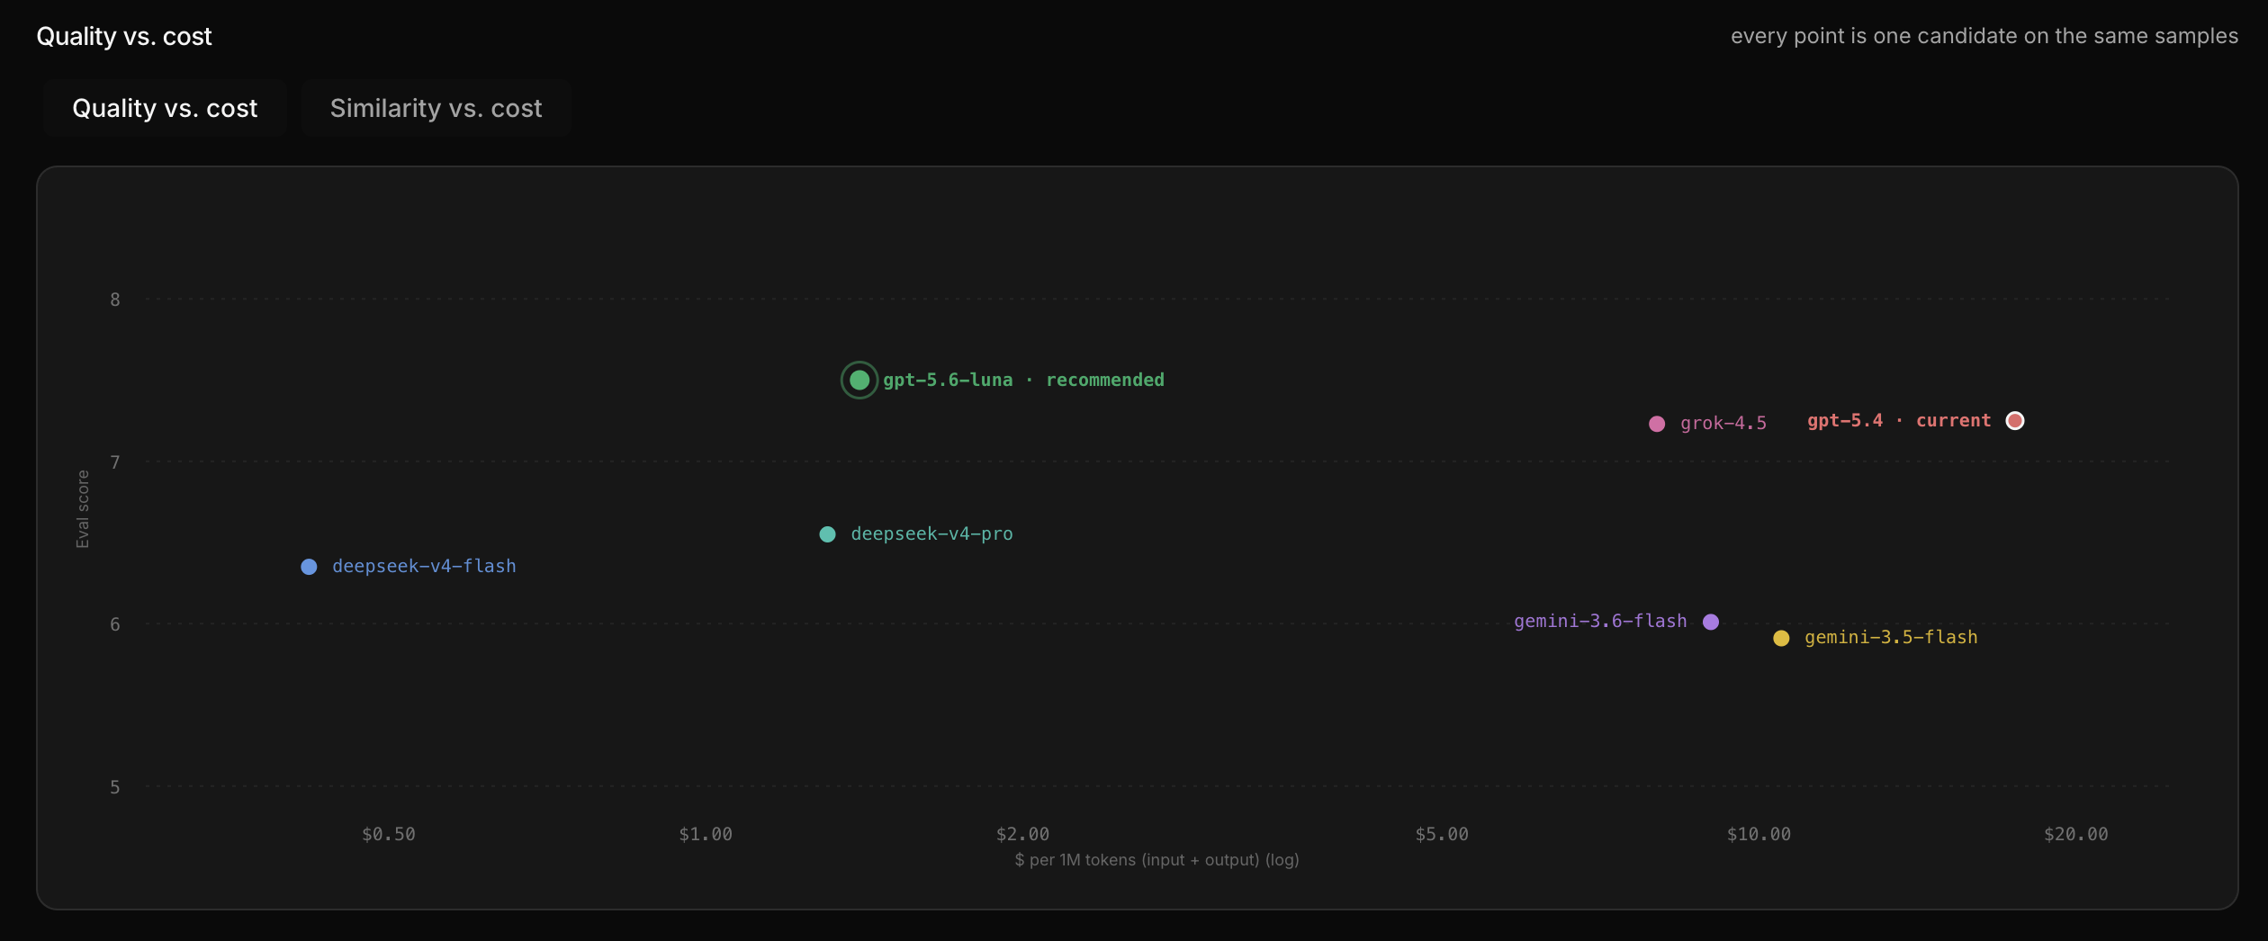Viewport: 2268px width, 941px height.
Task: Click the gemini-3.6-flash purple data point
Action: click(x=1711, y=622)
